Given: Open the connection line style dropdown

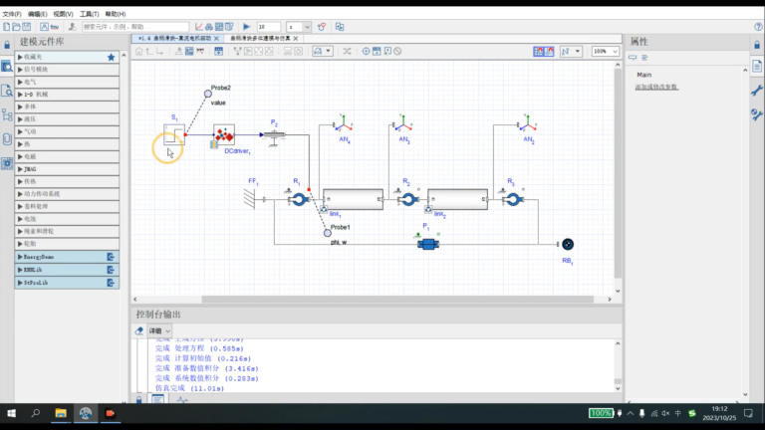Looking at the screenshot, I should coord(571,51).
